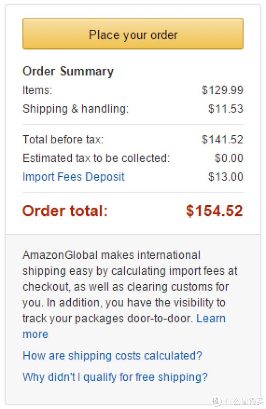
Task: Click the Order Summary heading
Action: (68, 71)
